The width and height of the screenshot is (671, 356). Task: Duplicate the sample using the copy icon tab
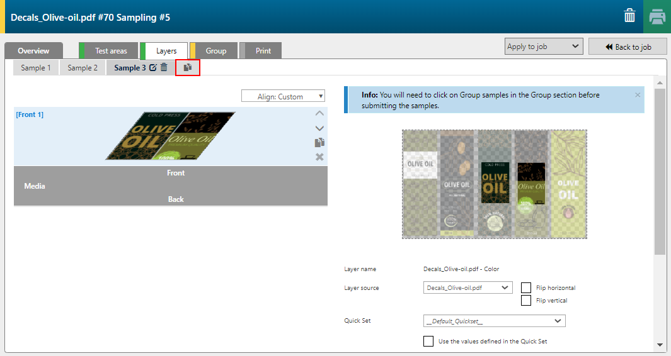pyautogui.click(x=188, y=67)
